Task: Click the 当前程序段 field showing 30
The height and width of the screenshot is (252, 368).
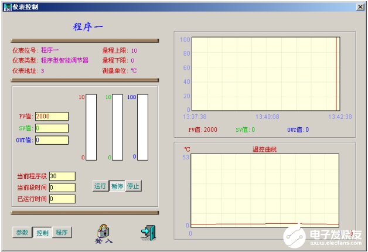Action: pyautogui.click(x=62, y=176)
